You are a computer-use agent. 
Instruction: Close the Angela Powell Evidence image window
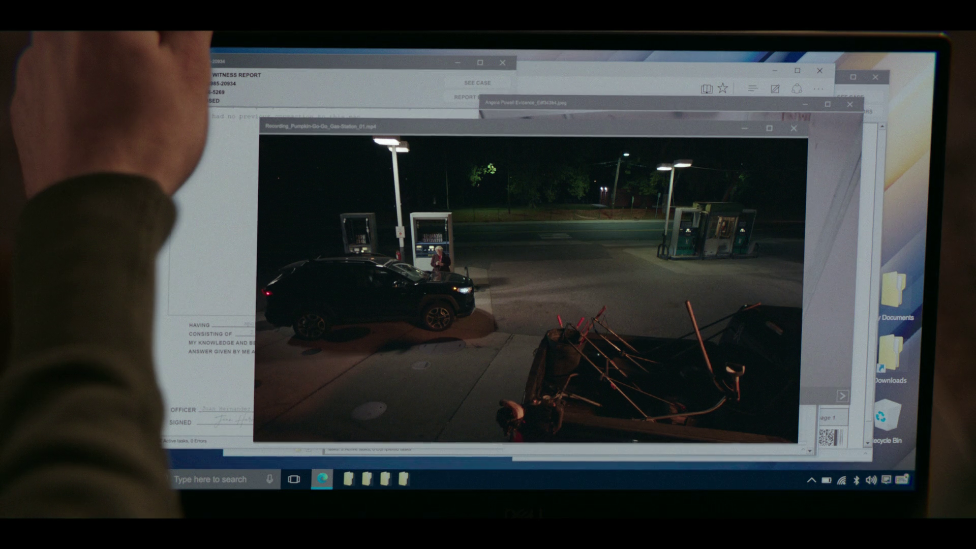point(850,104)
